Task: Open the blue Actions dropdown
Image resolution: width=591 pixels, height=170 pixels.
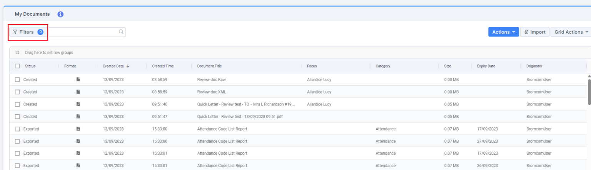Action: pyautogui.click(x=503, y=32)
